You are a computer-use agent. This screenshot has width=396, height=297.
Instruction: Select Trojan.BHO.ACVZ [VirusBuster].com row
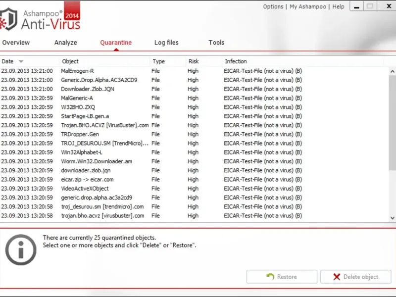(x=195, y=125)
